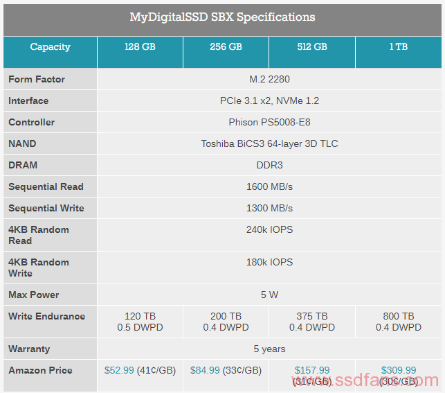445x393 pixels.
Task: Click the PCIe 3.1 x2, NVMe 1.2 value
Action: pyautogui.click(x=269, y=101)
